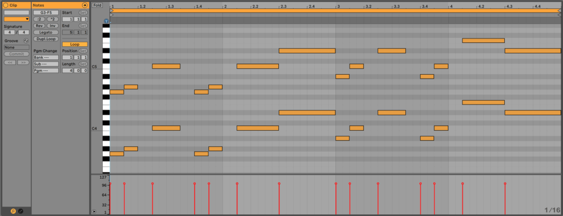Screen dimensions: 563x216
Task: Click Set button next to Length
Action: click(x=83, y=64)
